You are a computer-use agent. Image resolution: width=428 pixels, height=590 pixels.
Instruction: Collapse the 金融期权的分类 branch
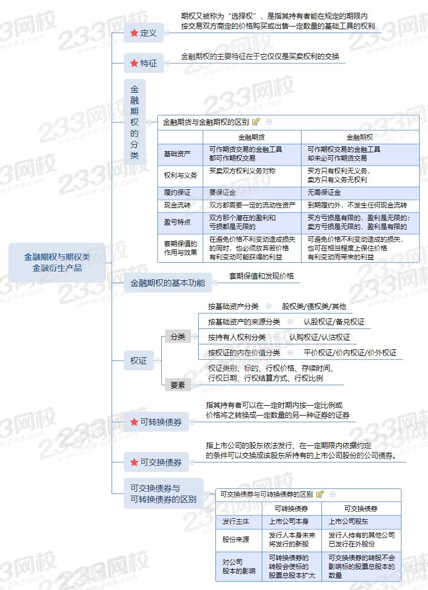pyautogui.click(x=150, y=122)
